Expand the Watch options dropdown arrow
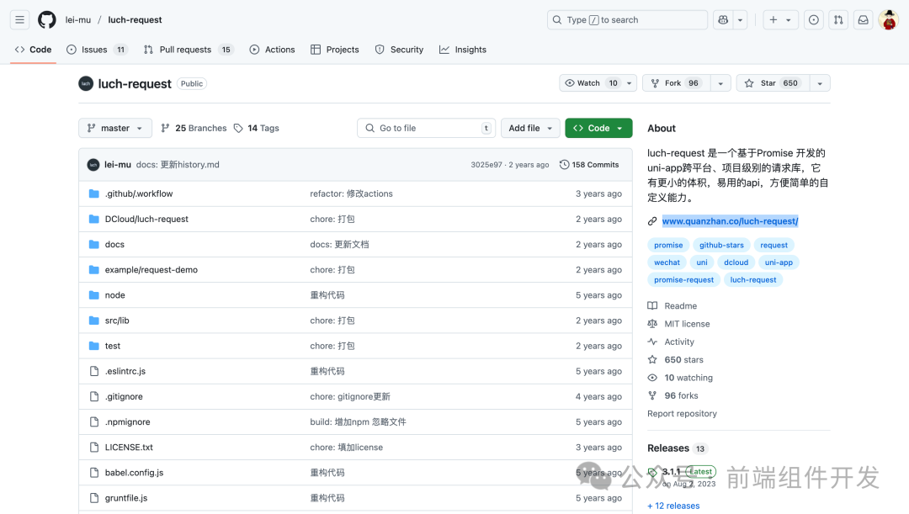 click(630, 83)
